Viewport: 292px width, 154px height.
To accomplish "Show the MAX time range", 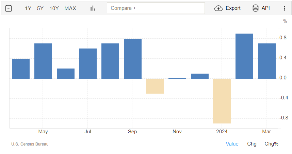I will pos(70,8).
